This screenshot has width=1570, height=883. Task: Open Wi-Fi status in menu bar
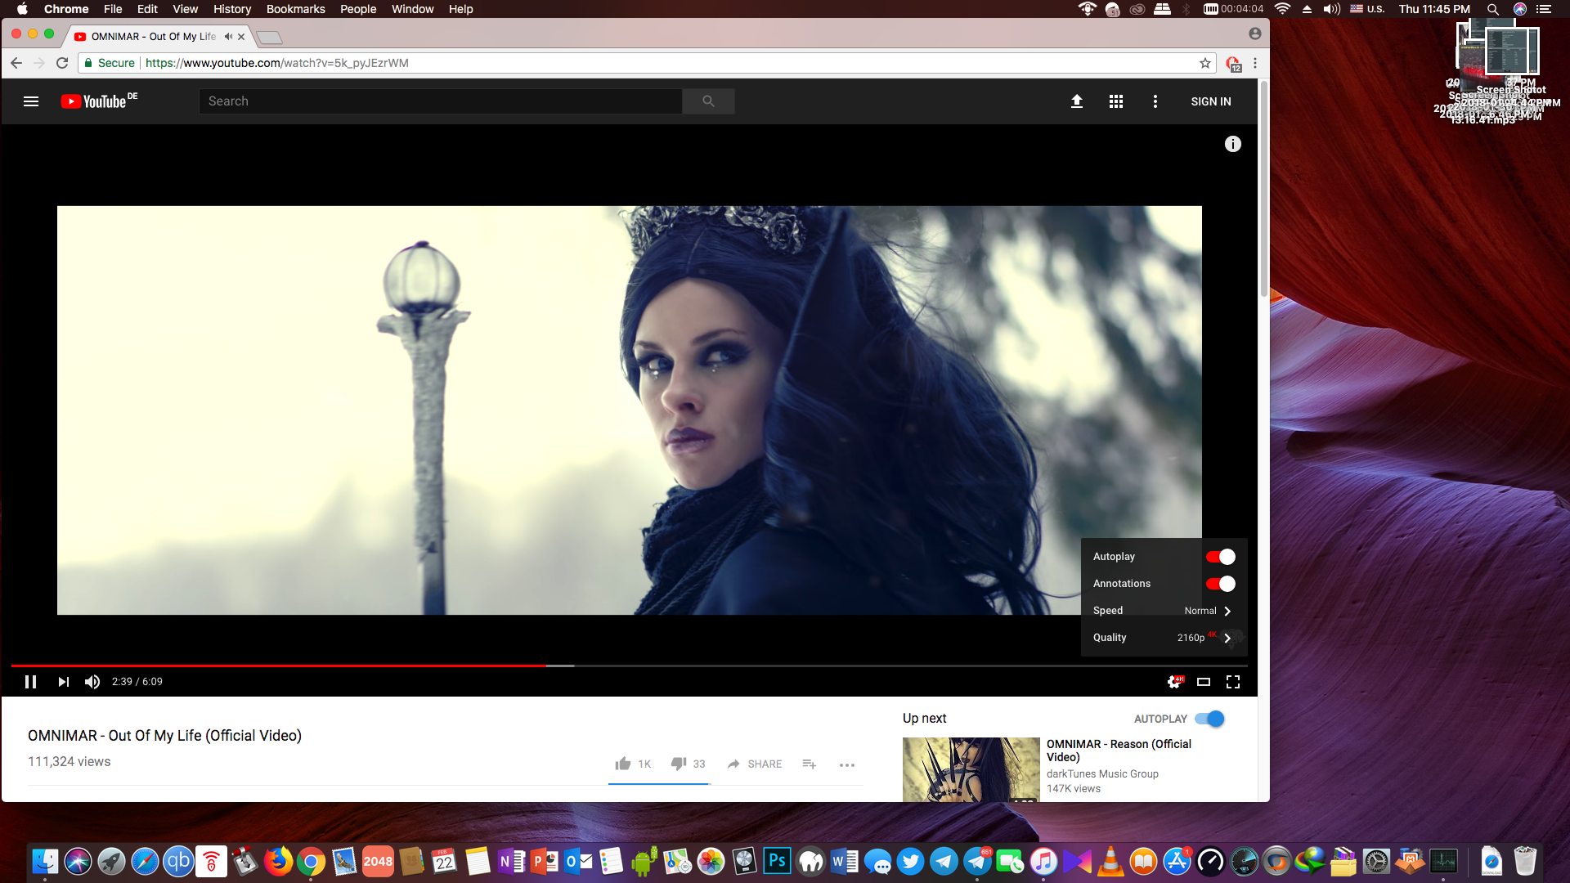pyautogui.click(x=1282, y=9)
